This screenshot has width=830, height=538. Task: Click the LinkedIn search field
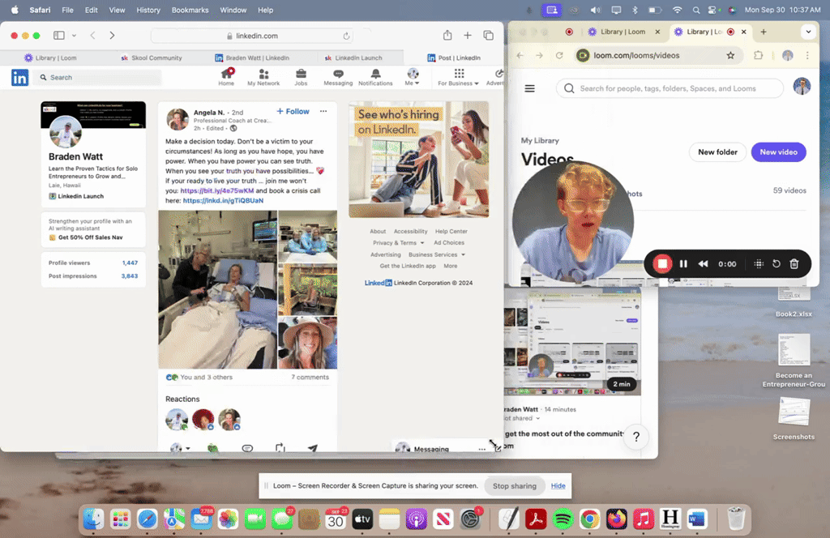(99, 77)
